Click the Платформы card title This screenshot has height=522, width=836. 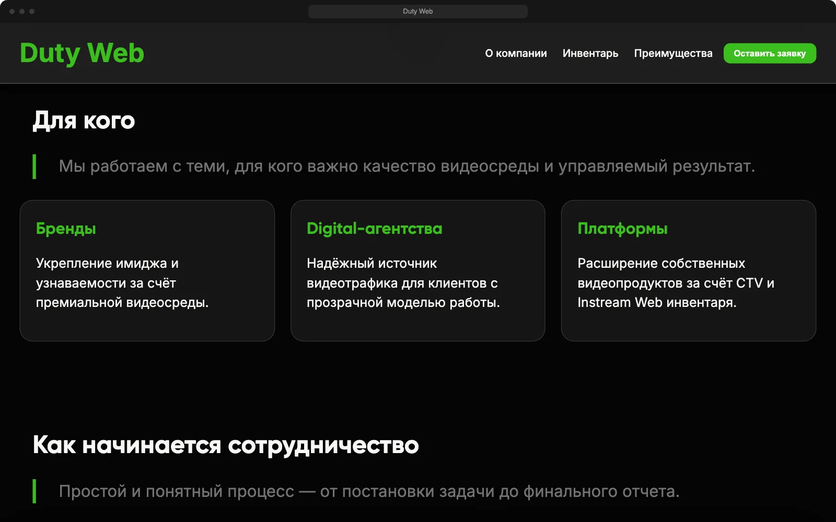coord(622,229)
